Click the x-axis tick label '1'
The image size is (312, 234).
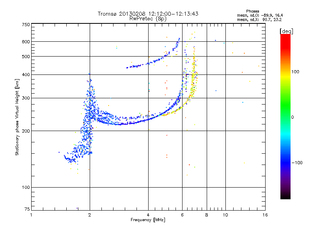(x=31, y=215)
